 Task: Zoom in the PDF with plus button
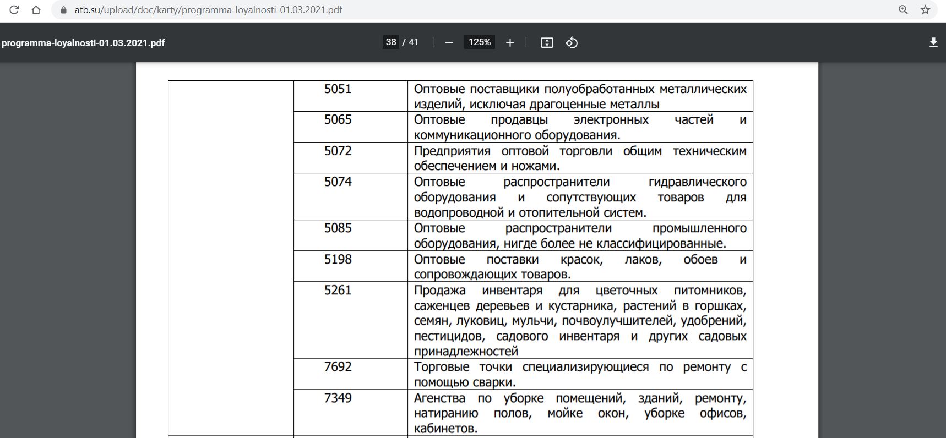tap(510, 42)
